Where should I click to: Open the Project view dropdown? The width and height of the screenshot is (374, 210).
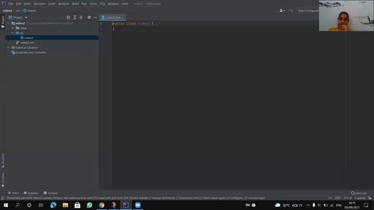click(x=18, y=17)
